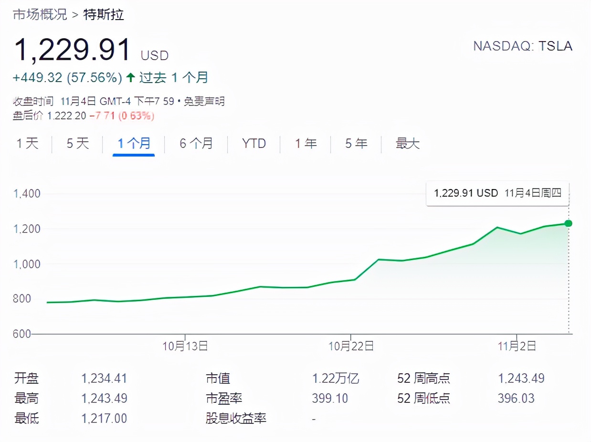Show the 1 年 range
Image resolution: width=591 pixels, height=442 pixels.
[306, 143]
